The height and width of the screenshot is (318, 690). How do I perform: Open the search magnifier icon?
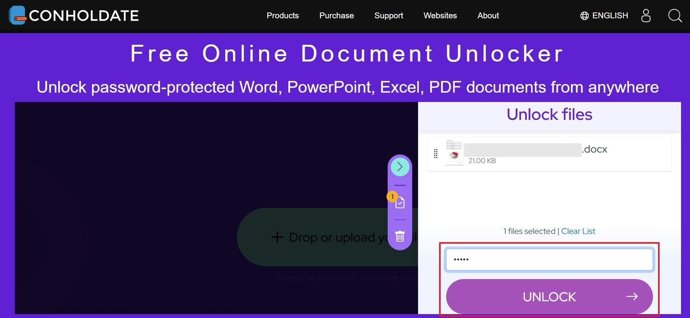[x=675, y=16]
